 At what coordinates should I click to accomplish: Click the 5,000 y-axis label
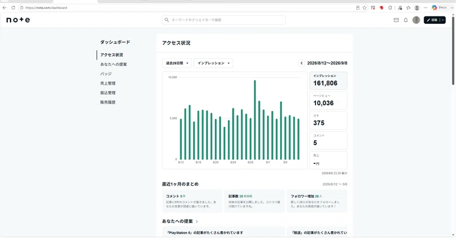[x=173, y=118]
